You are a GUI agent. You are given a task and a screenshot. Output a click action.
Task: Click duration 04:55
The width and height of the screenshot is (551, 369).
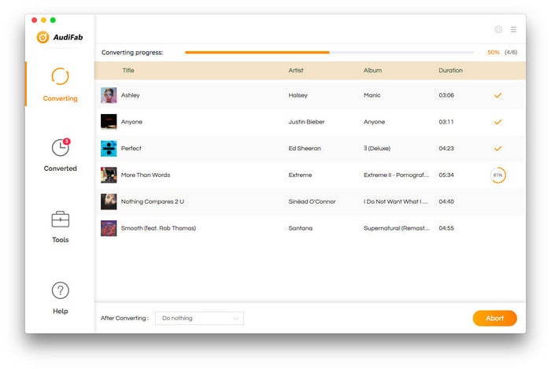pyautogui.click(x=446, y=228)
